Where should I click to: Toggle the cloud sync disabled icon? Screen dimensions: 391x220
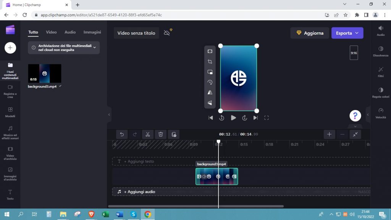(x=167, y=33)
